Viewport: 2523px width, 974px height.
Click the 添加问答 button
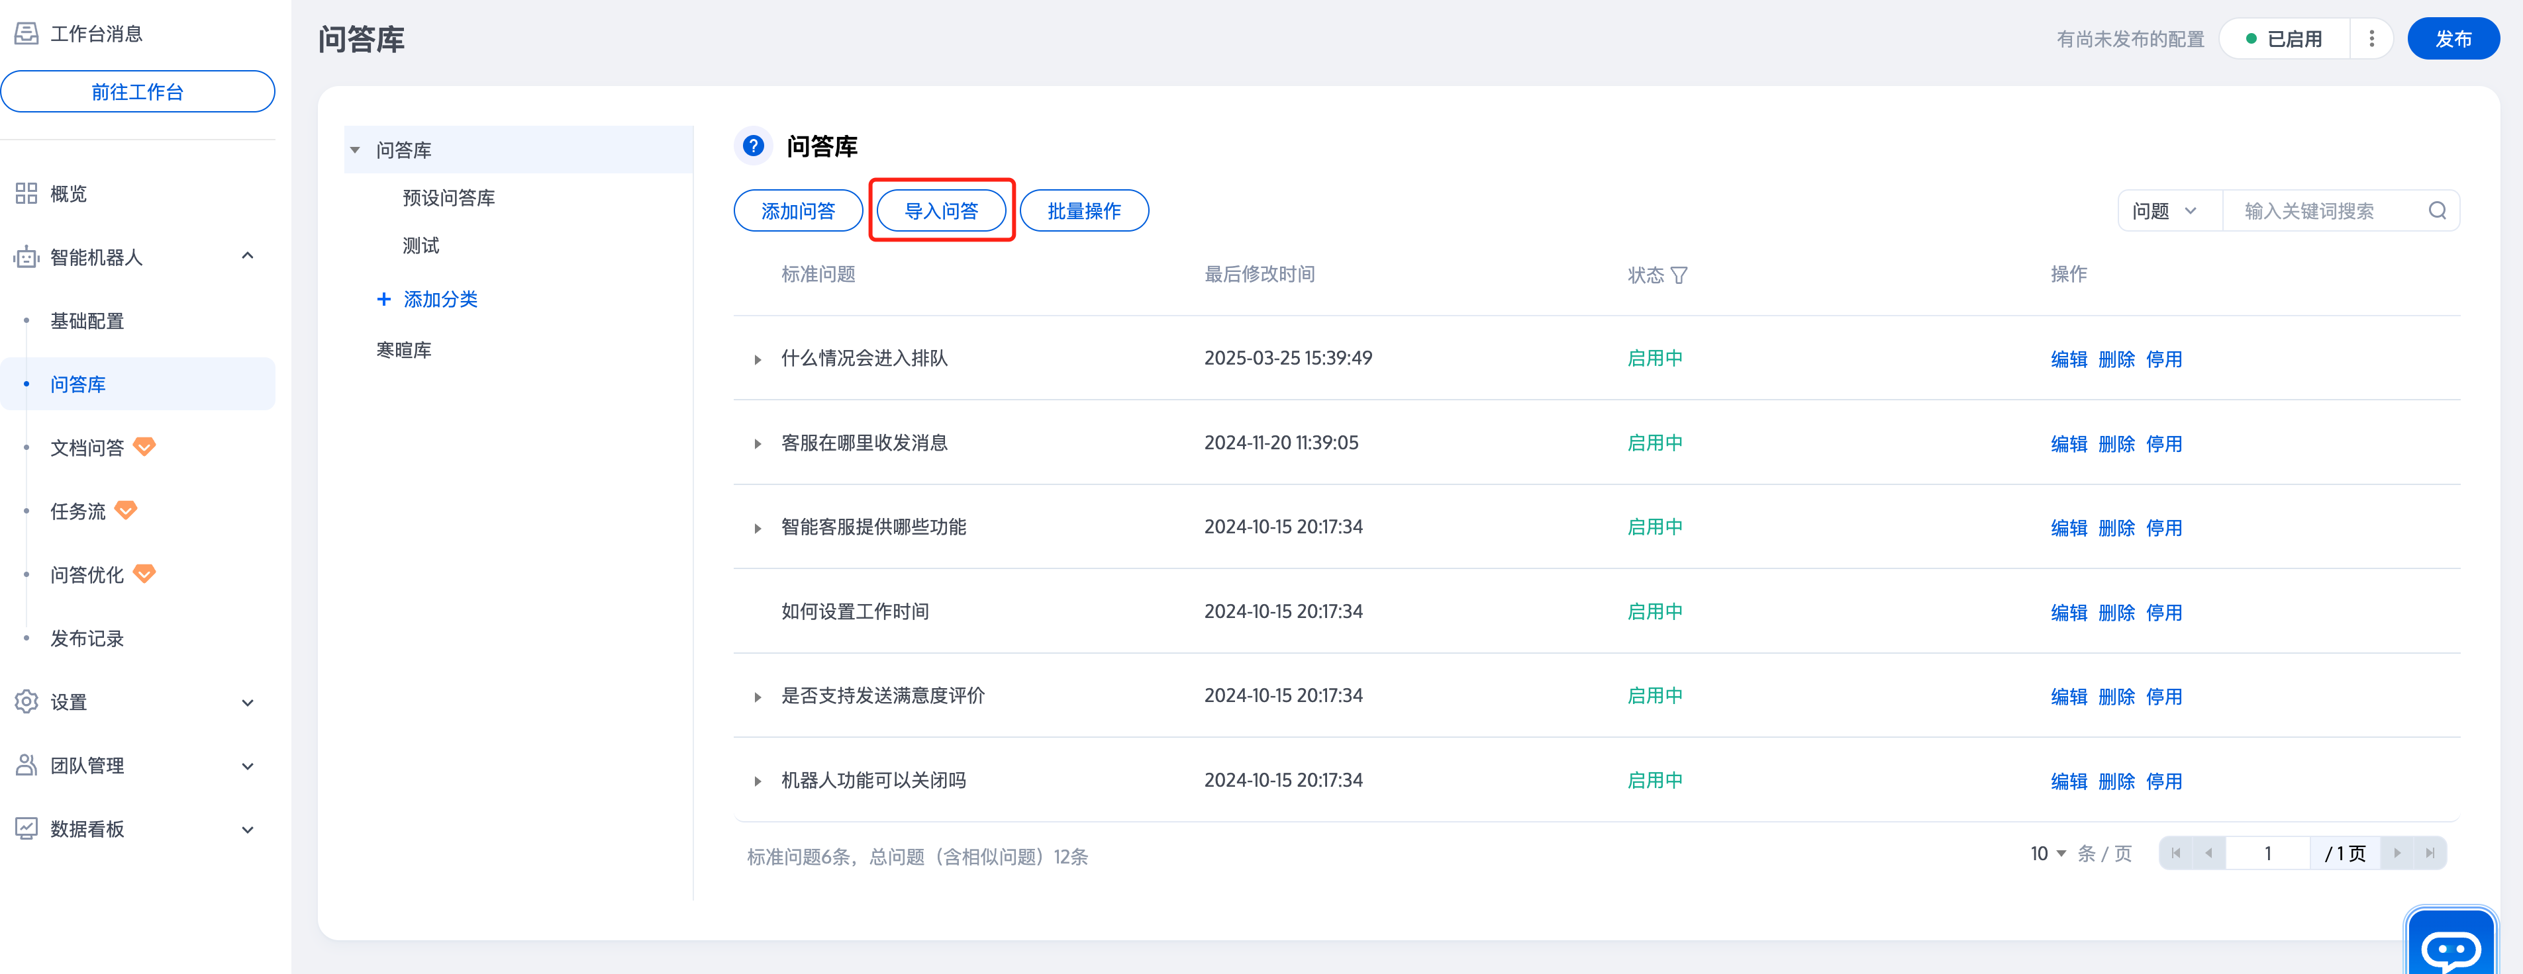tap(798, 210)
